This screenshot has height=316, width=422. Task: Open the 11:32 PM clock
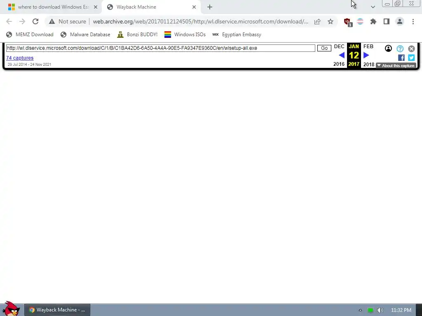(x=401, y=310)
